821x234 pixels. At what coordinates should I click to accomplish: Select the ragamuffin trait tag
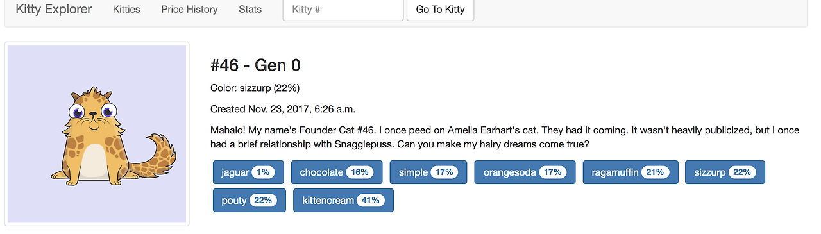click(631, 172)
